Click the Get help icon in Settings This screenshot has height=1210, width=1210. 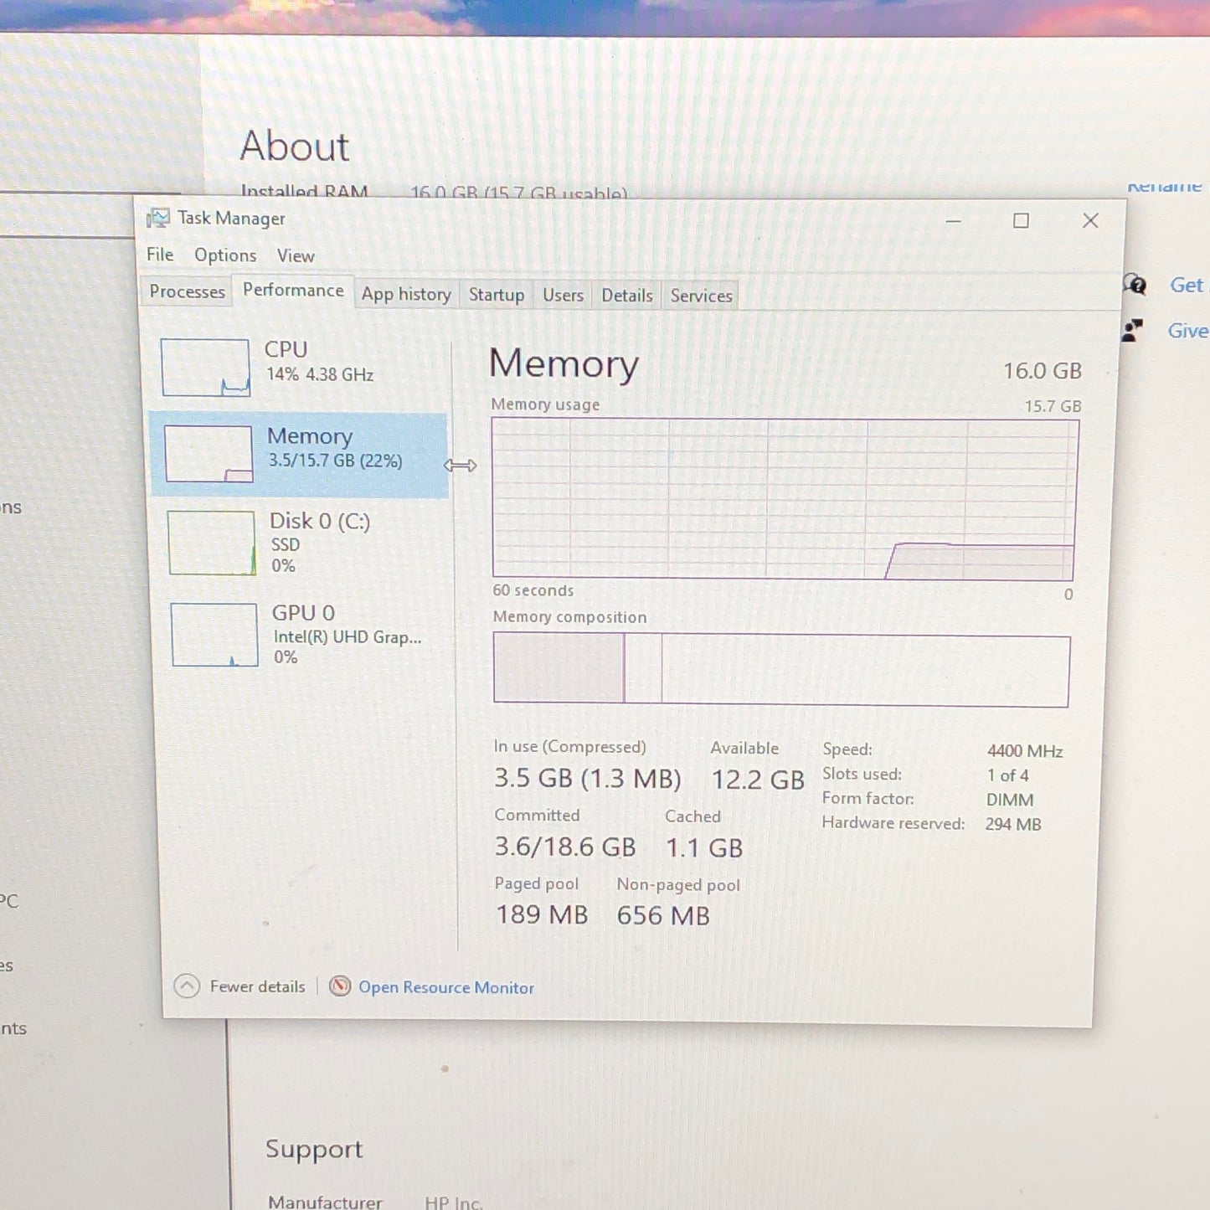click(x=1135, y=285)
